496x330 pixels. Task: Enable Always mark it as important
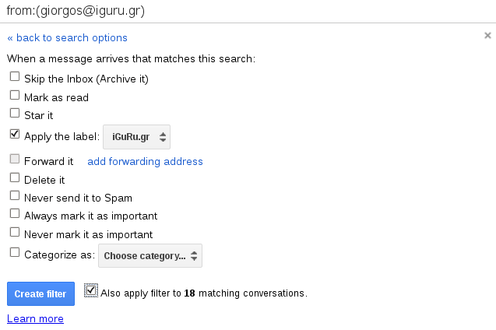pos(15,214)
